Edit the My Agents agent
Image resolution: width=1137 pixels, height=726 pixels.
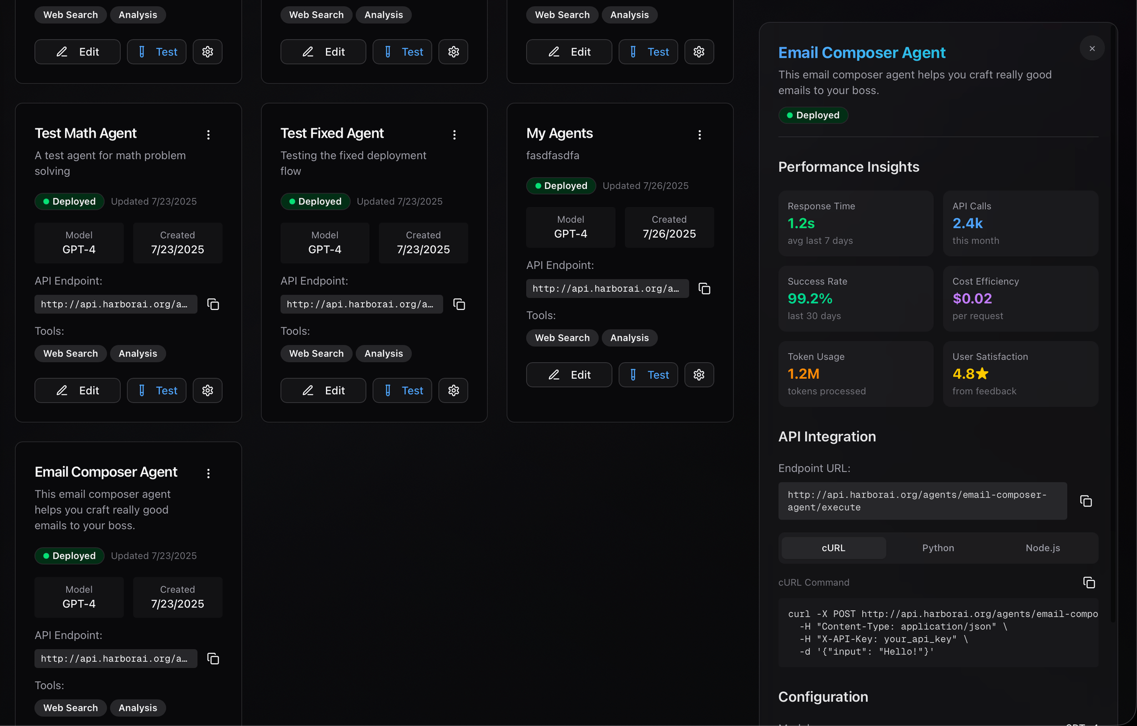tap(568, 374)
